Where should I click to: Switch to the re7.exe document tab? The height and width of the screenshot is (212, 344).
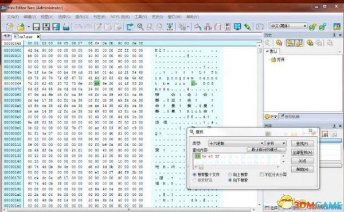(26, 37)
